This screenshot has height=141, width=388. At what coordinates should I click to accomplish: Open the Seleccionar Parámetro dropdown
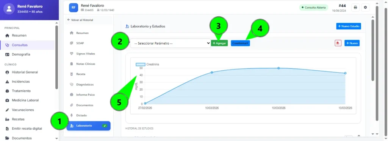pos(171,43)
